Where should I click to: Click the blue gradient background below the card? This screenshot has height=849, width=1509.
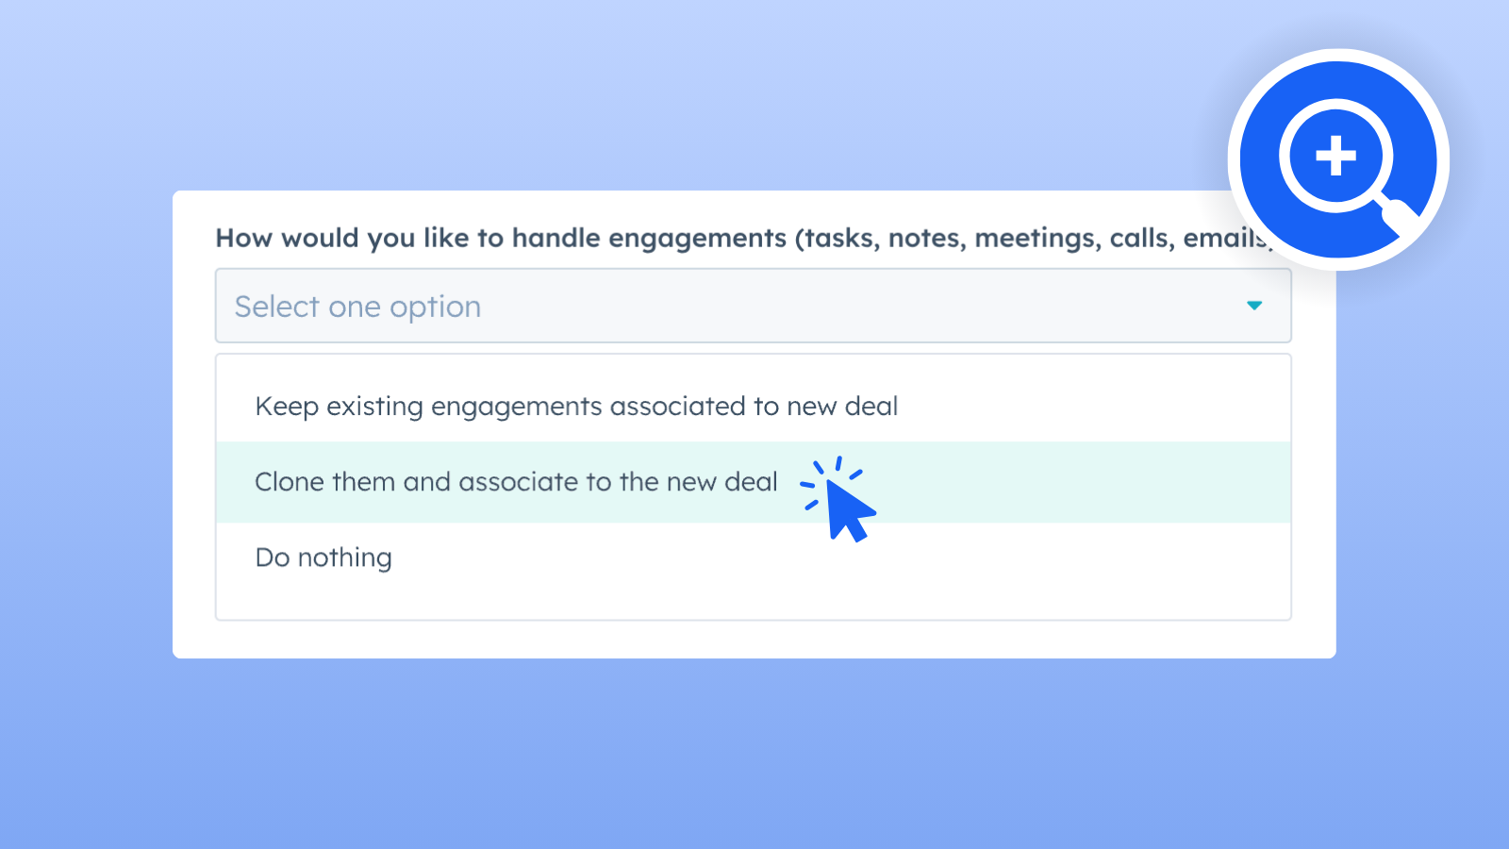(753, 755)
